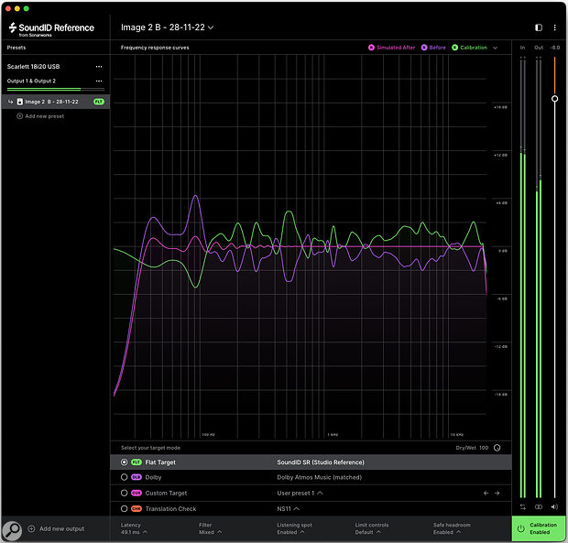
Task: Open the Image 2 B - 28-11-22 profile dropdown
Action: click(x=167, y=27)
